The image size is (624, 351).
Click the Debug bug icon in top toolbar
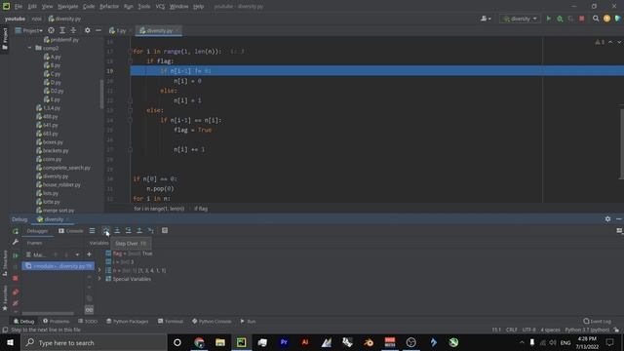point(560,19)
